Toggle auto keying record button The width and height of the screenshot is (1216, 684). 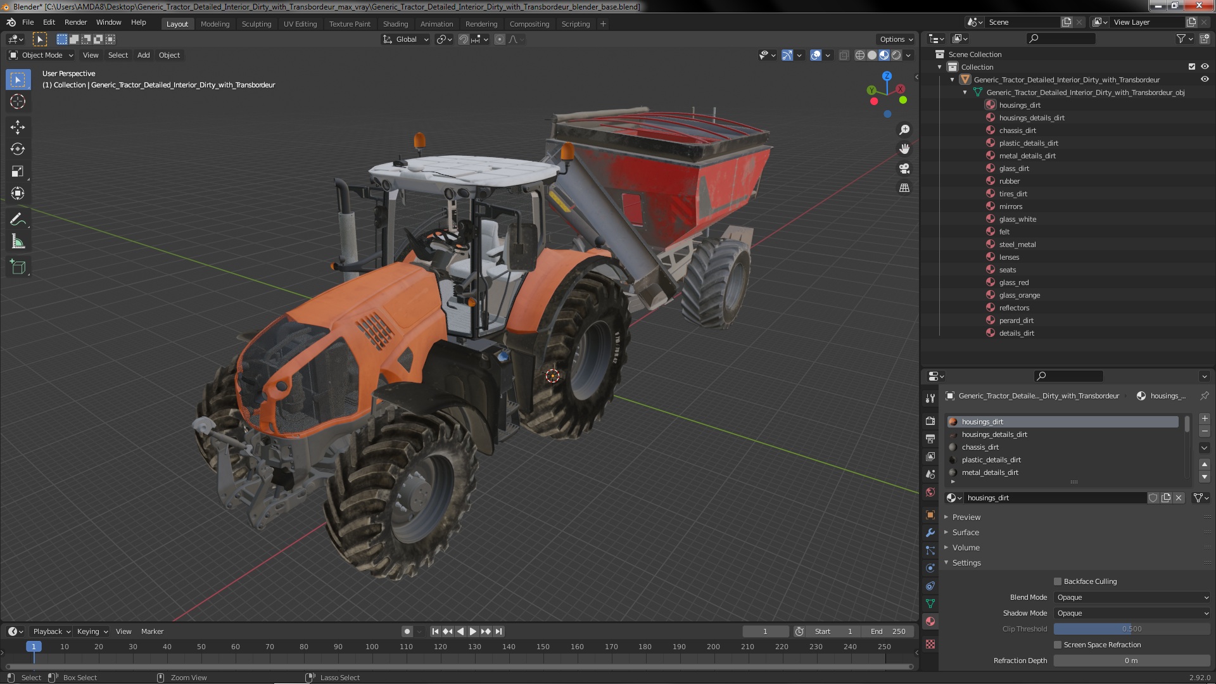point(407,631)
